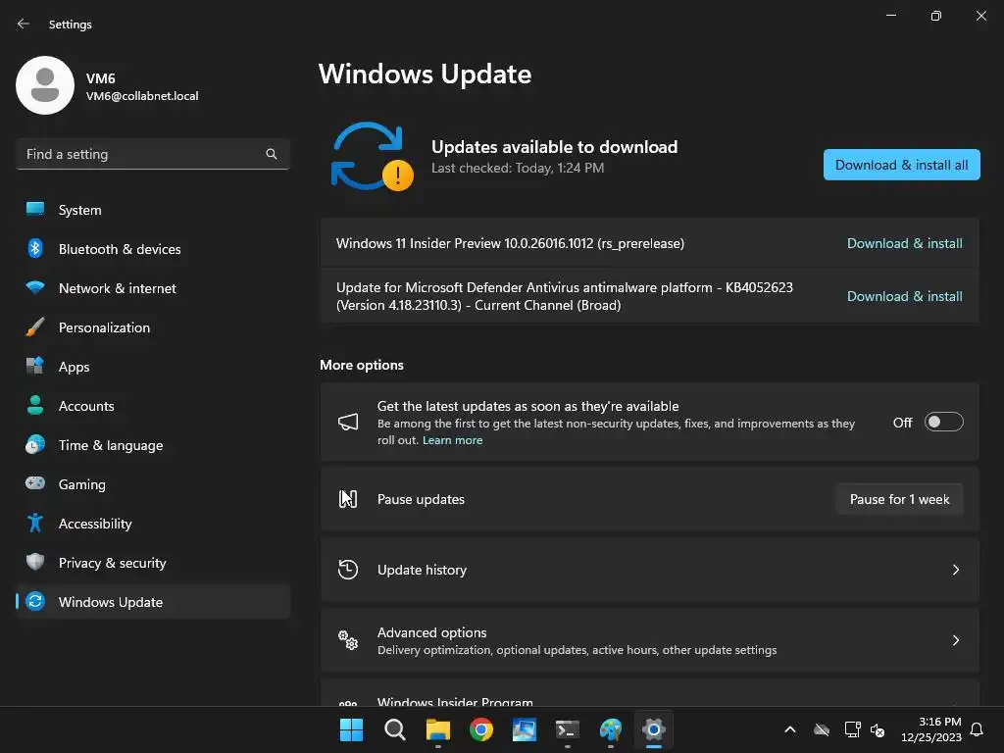Click the Updates available to download heading
This screenshot has width=1004, height=753.
click(555, 147)
